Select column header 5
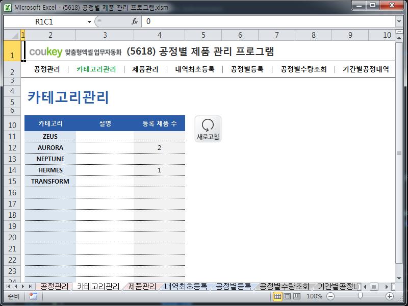This screenshot has height=306, width=408. 203,35
